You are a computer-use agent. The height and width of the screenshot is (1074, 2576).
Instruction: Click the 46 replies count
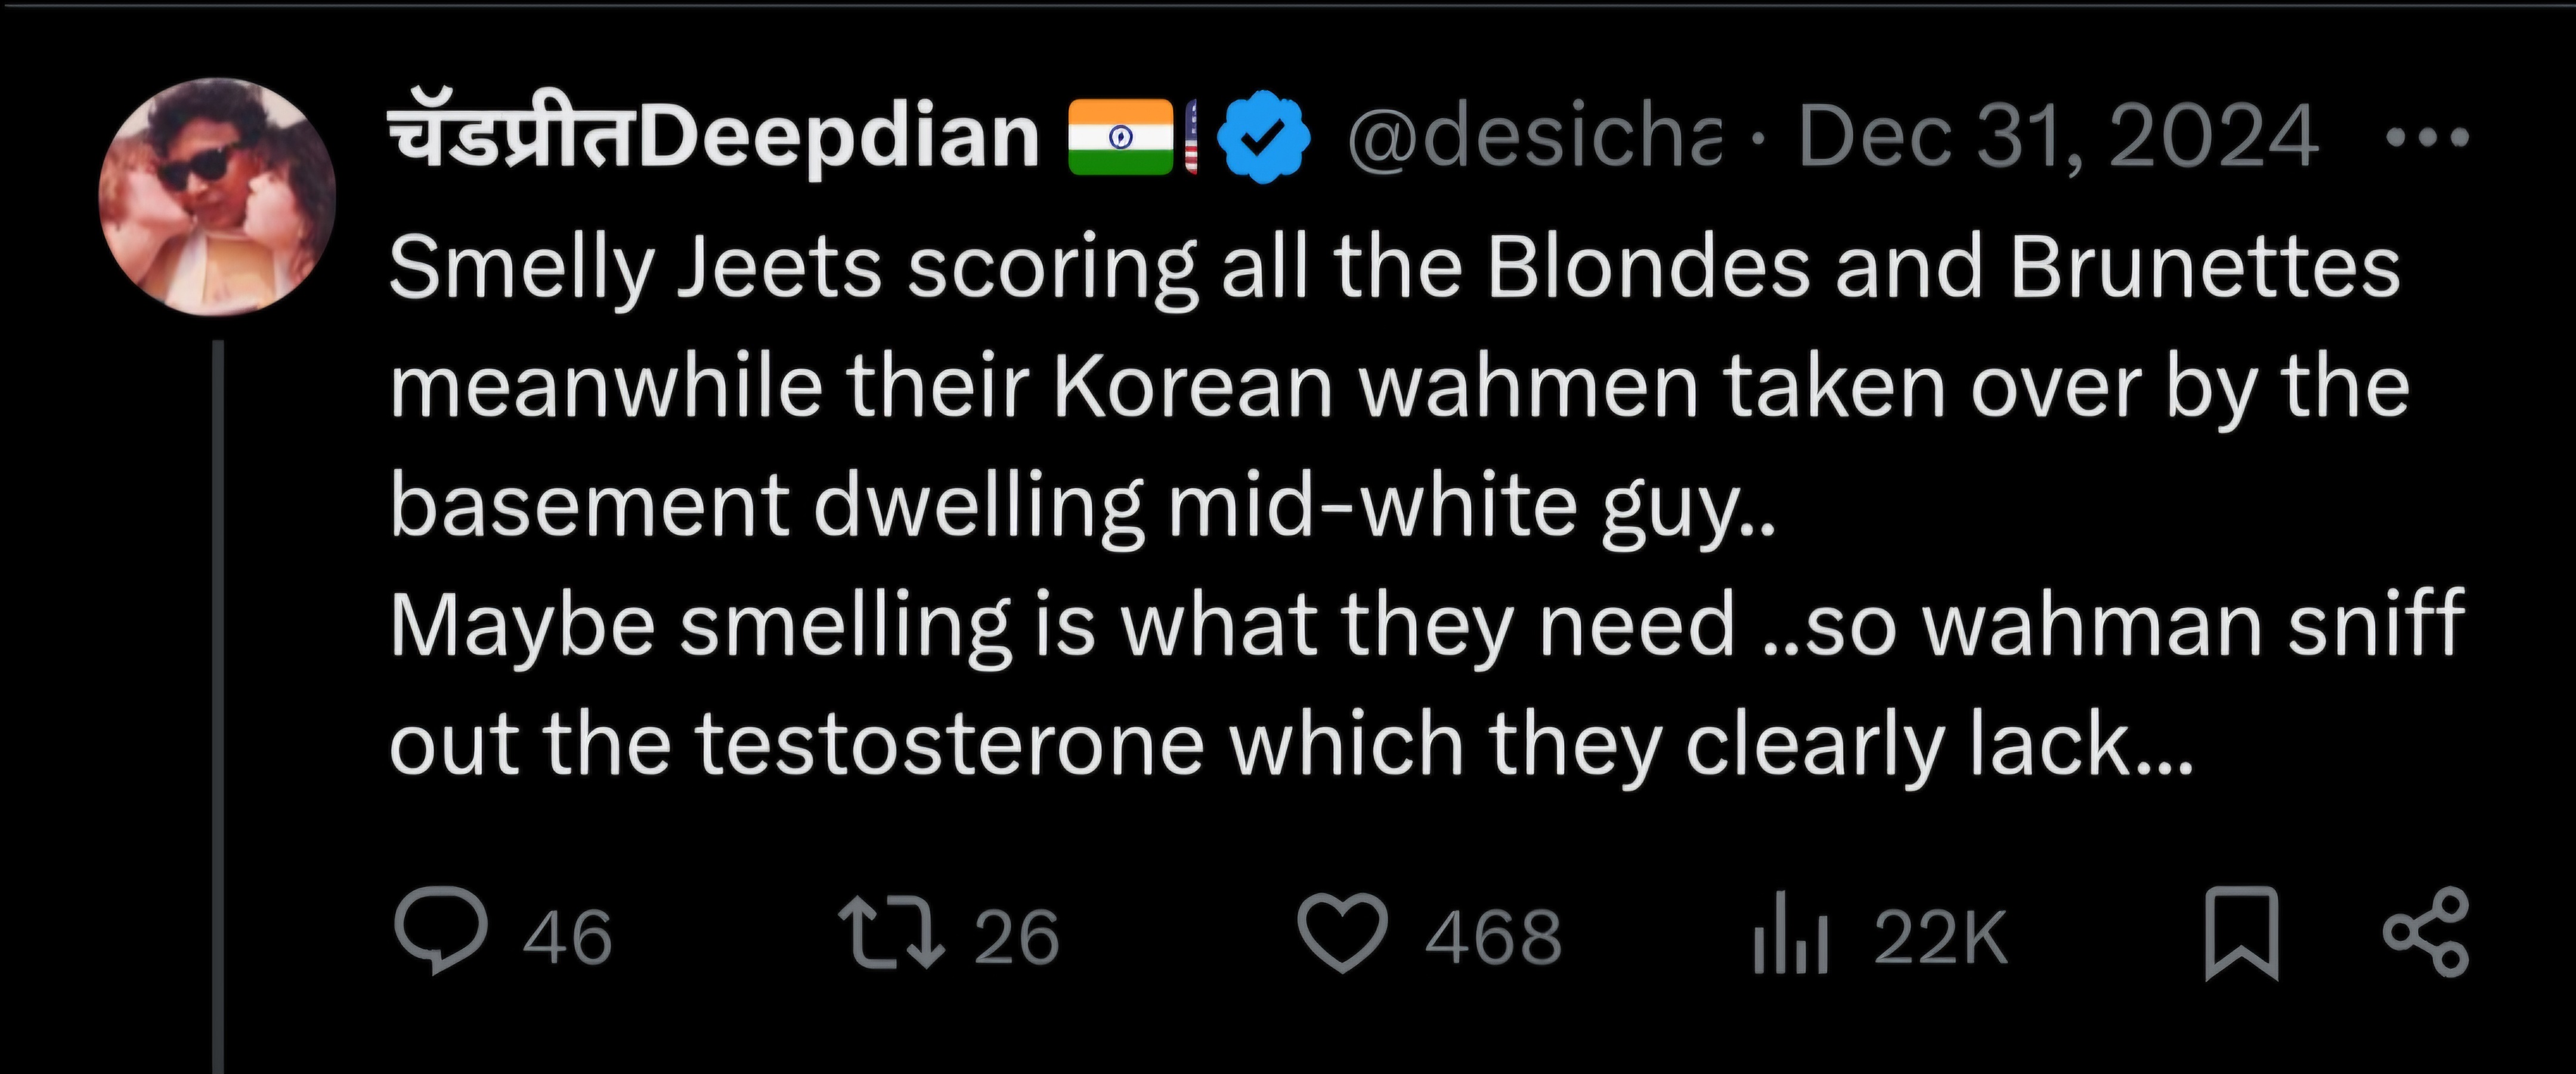click(567, 938)
